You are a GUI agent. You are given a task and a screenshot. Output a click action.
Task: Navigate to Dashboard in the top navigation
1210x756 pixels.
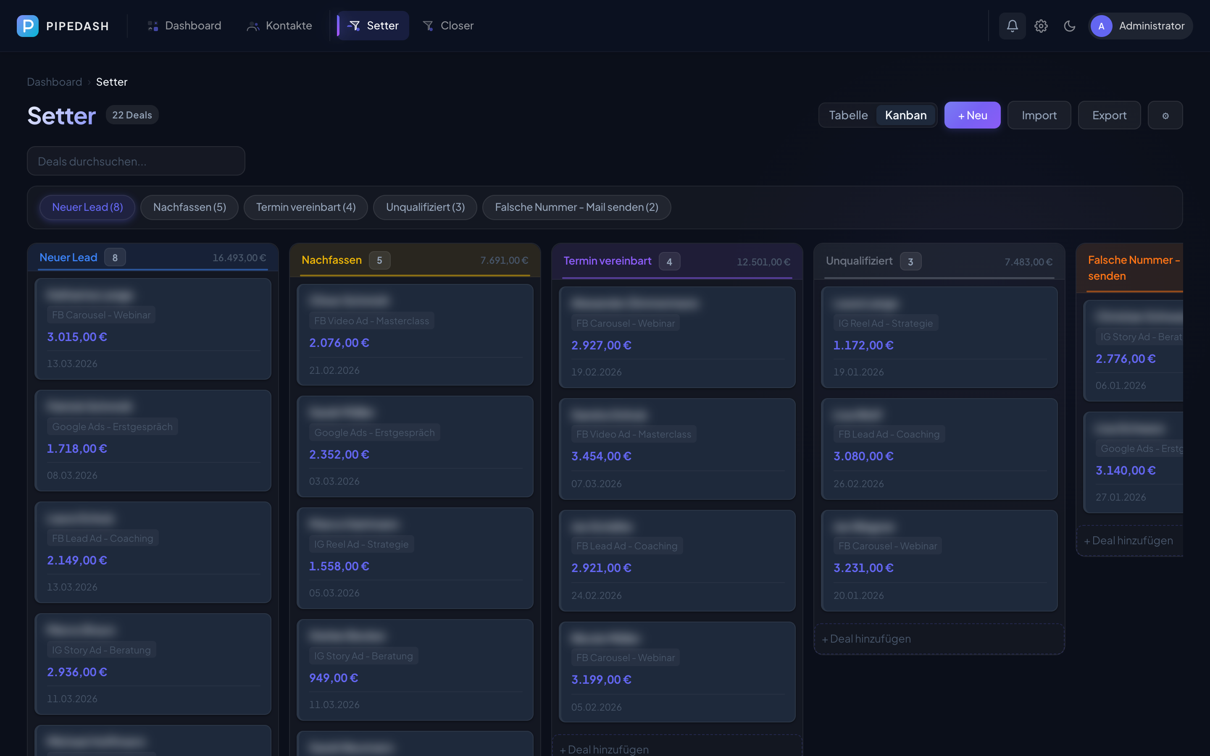tap(194, 26)
